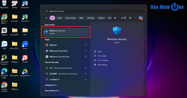
Task: Launch UniKey from the desktop
Action: tap(15, 4)
